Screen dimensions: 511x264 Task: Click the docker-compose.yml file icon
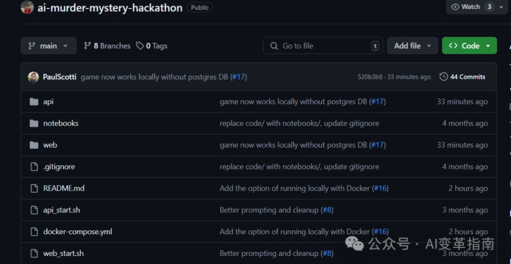34,232
